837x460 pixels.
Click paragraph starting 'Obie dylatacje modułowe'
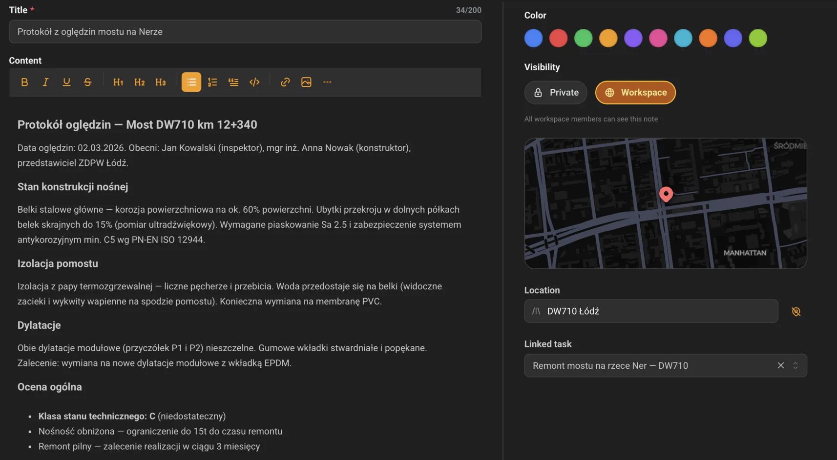[222, 355]
